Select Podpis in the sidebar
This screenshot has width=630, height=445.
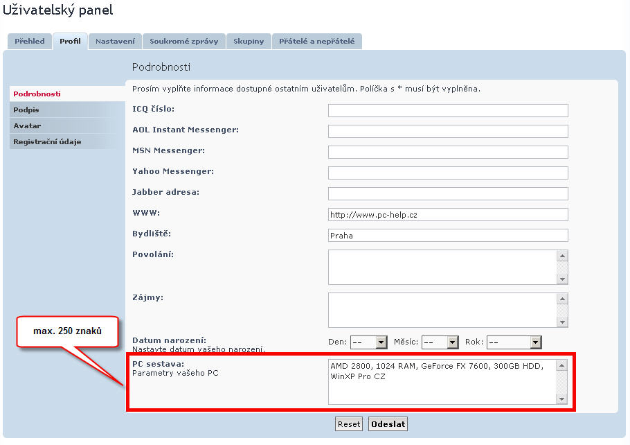[26, 110]
